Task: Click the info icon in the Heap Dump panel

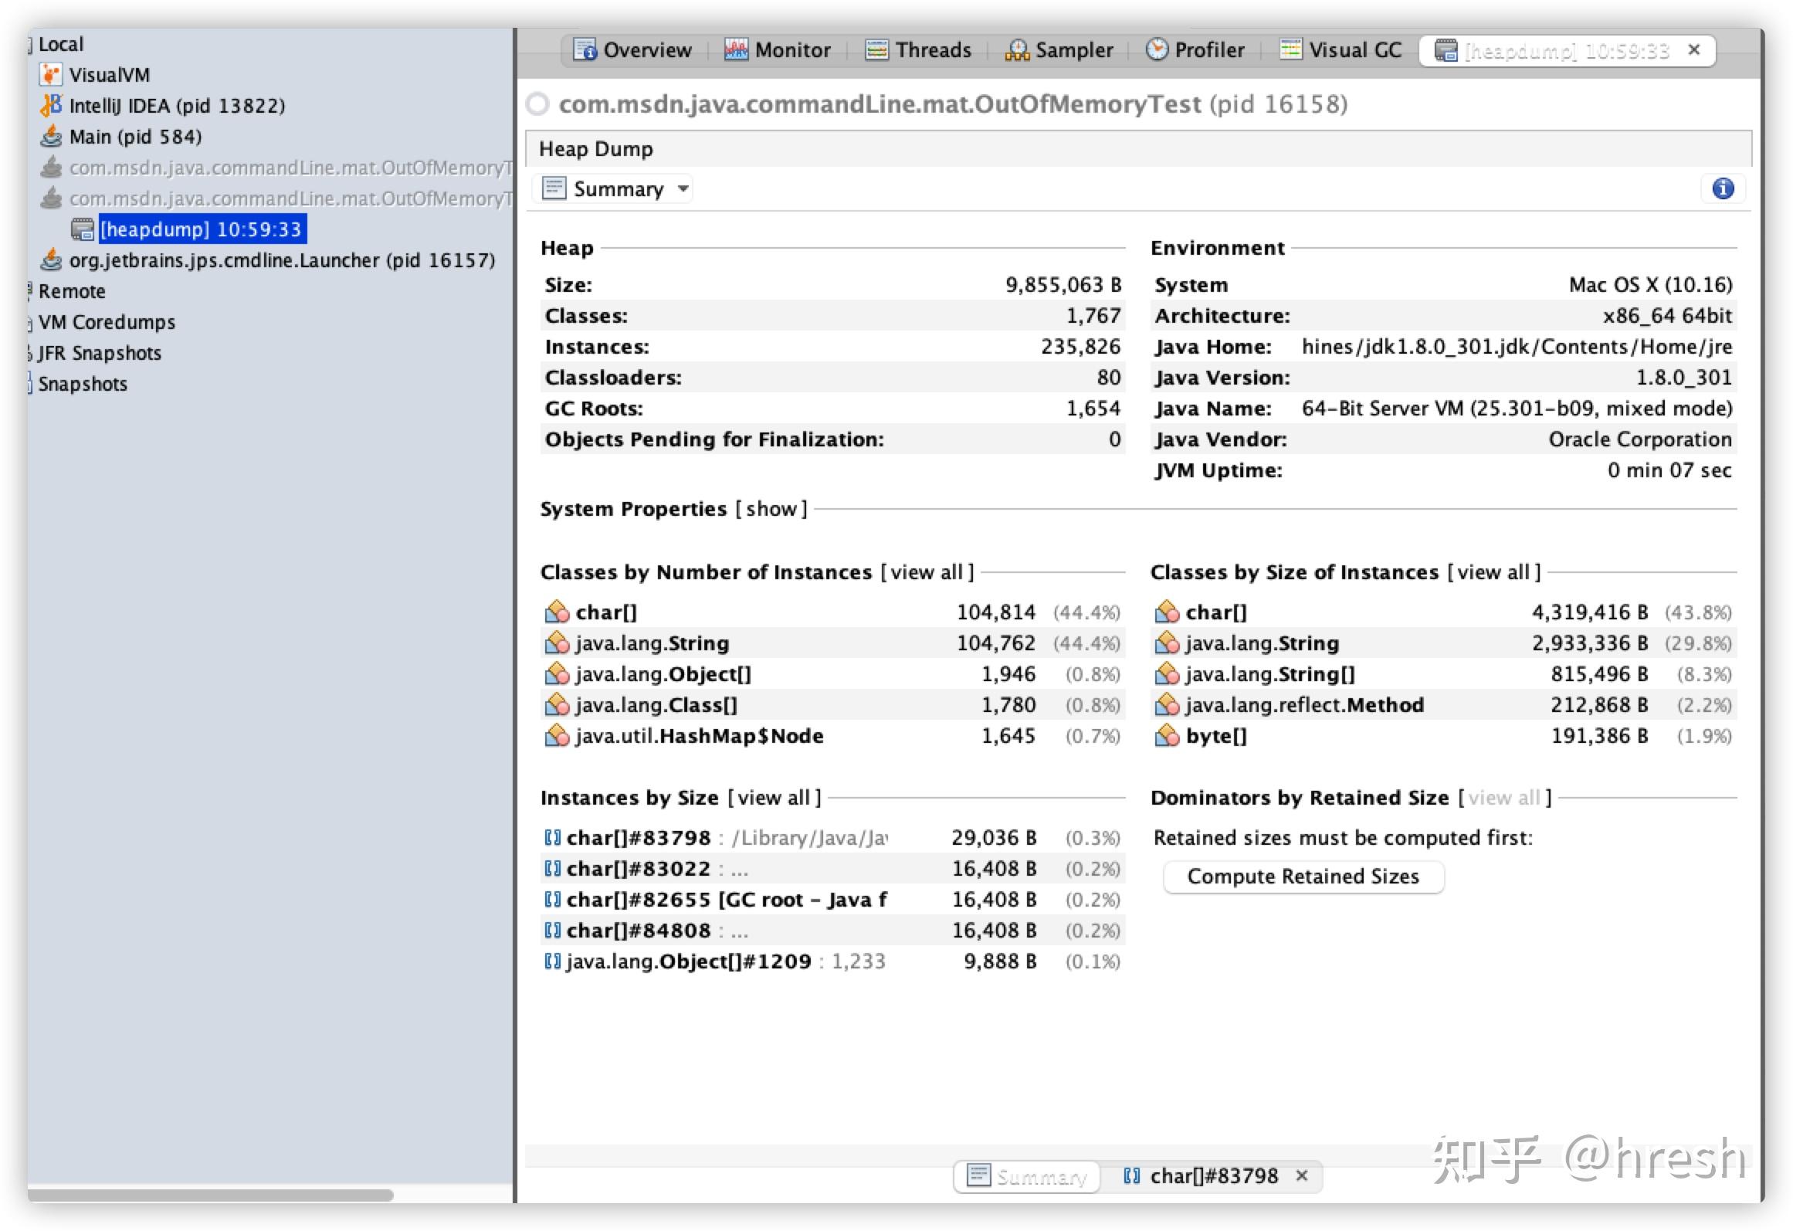Action: click(x=1722, y=188)
